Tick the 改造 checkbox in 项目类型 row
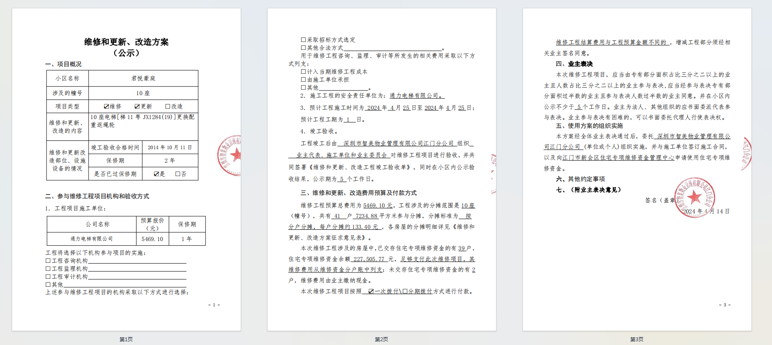This screenshot has width=772, height=345. 168,106
